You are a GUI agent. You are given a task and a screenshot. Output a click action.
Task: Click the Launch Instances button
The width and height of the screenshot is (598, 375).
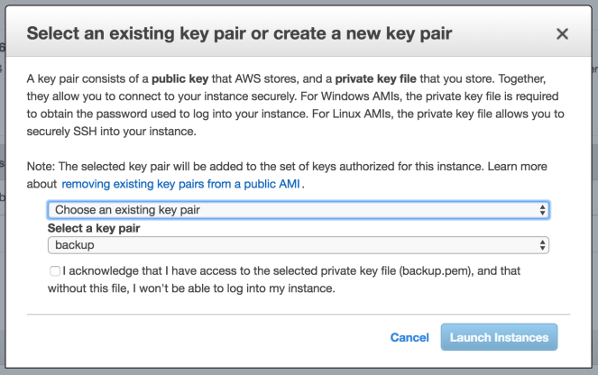499,337
